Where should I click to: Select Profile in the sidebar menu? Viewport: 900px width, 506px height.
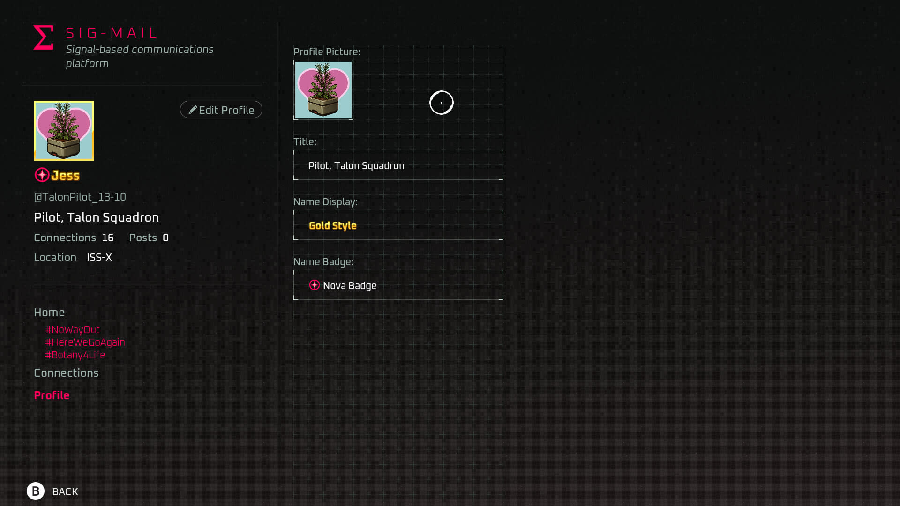point(52,395)
